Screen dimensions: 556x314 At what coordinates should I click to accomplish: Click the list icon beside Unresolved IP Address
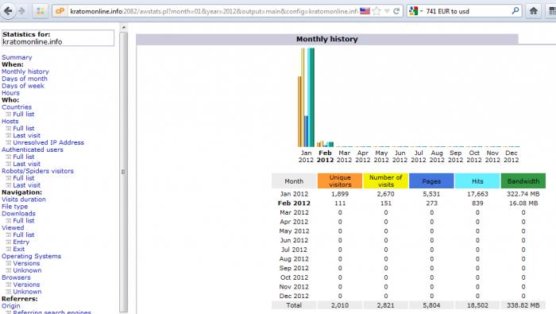(9, 142)
